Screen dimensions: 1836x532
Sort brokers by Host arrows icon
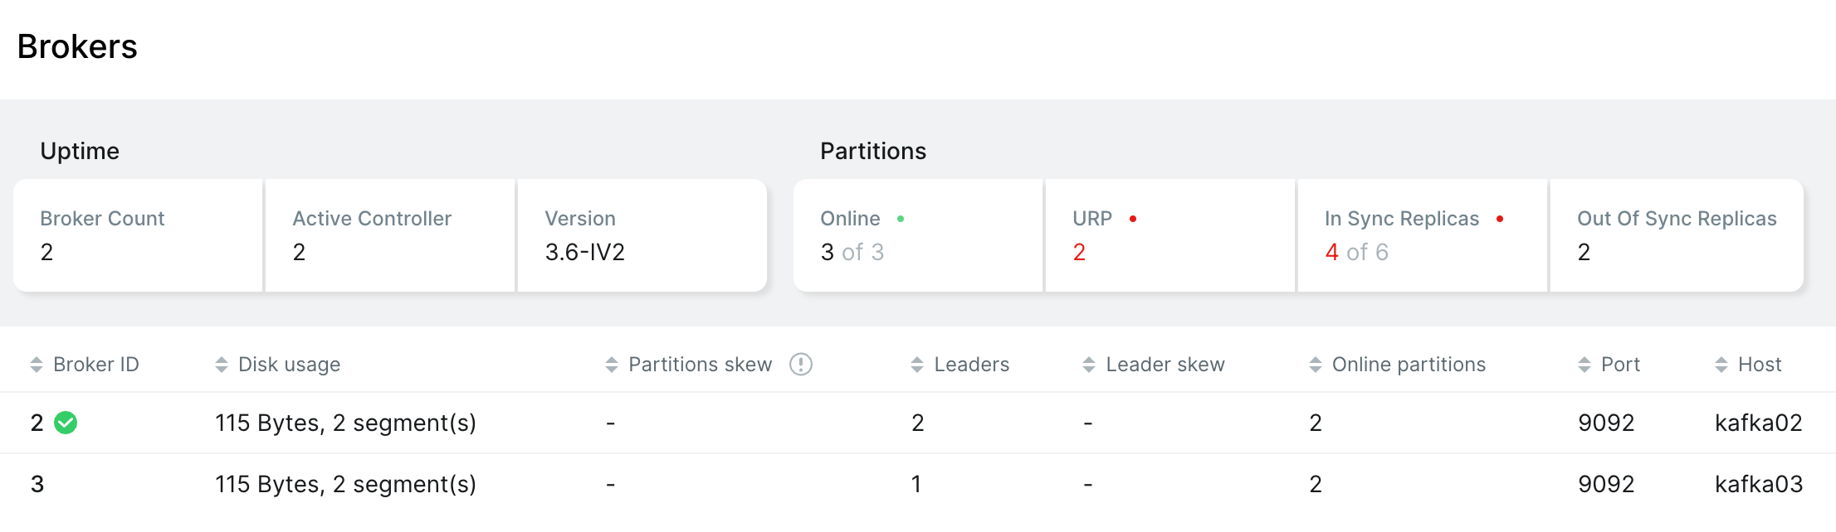pos(1721,365)
